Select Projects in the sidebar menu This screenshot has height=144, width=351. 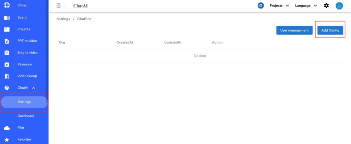coord(24,29)
